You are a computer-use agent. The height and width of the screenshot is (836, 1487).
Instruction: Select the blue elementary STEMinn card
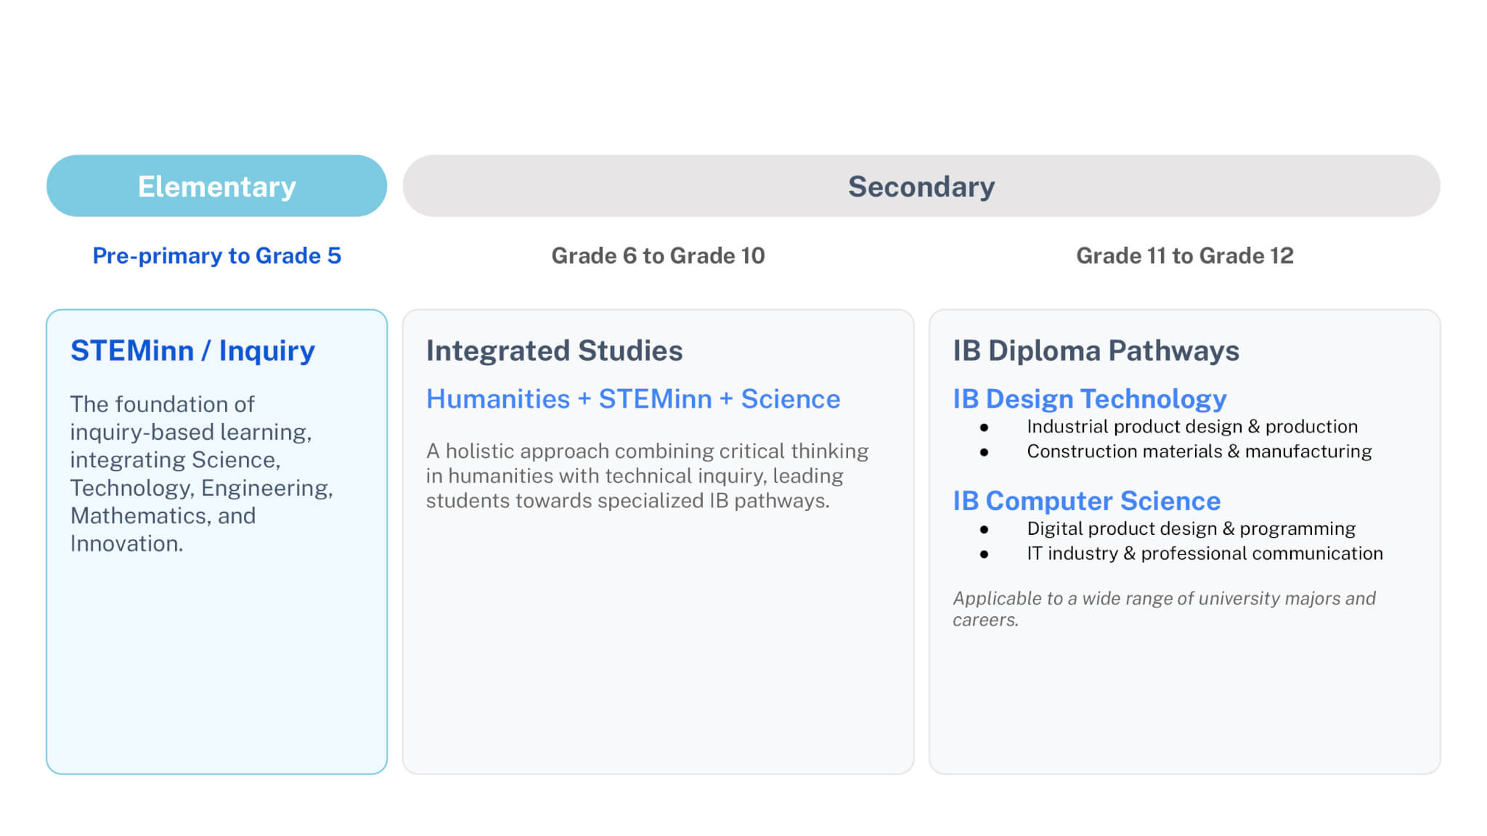tap(216, 668)
